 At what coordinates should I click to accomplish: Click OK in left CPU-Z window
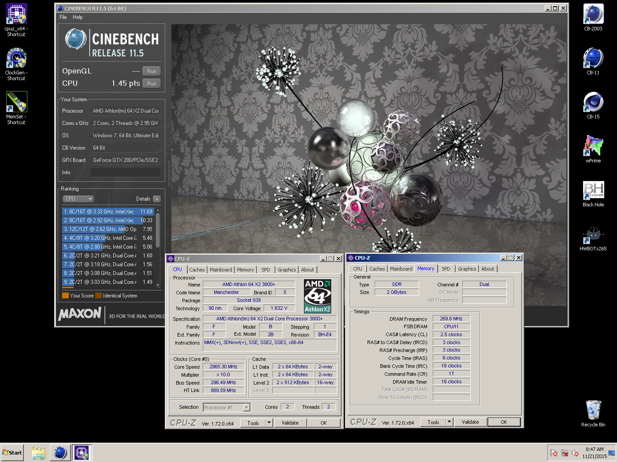click(323, 423)
